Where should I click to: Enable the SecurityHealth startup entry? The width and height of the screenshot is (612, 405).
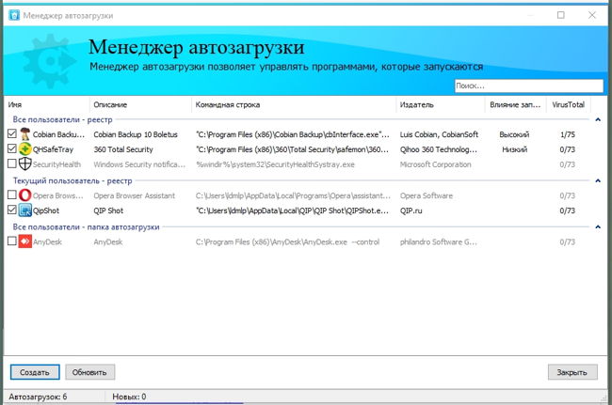(12, 164)
